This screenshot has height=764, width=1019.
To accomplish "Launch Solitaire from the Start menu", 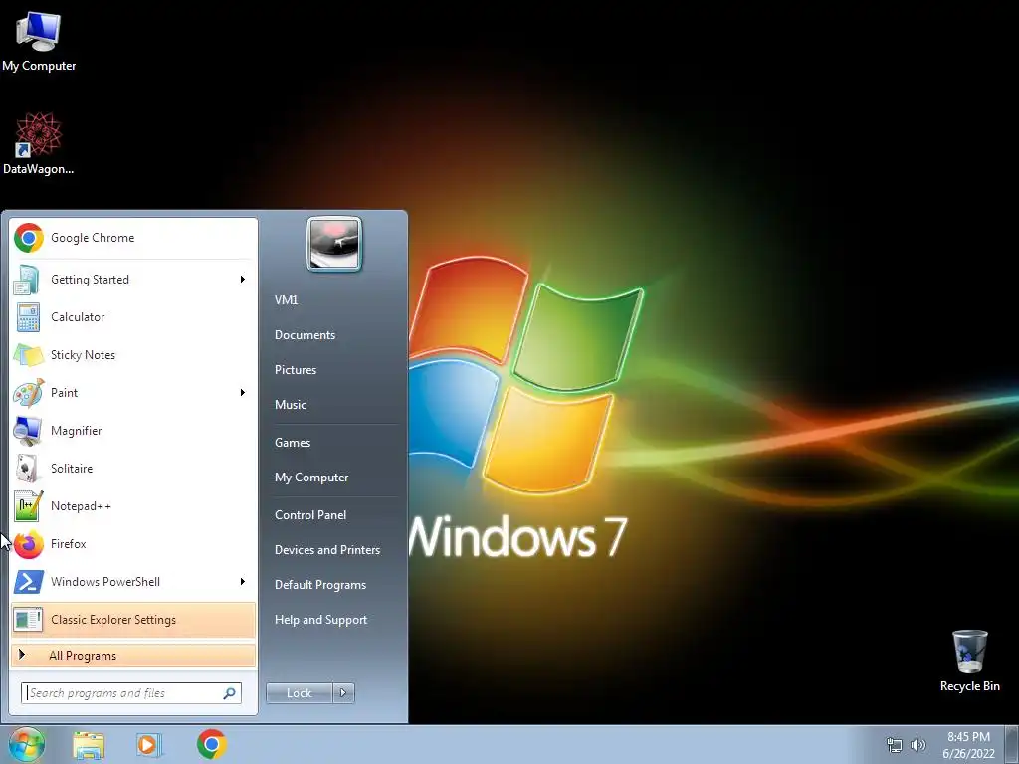I will pos(134,469).
